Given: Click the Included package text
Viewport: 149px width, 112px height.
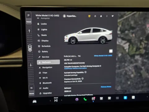Looking at the screenshot, I should 71,75.
